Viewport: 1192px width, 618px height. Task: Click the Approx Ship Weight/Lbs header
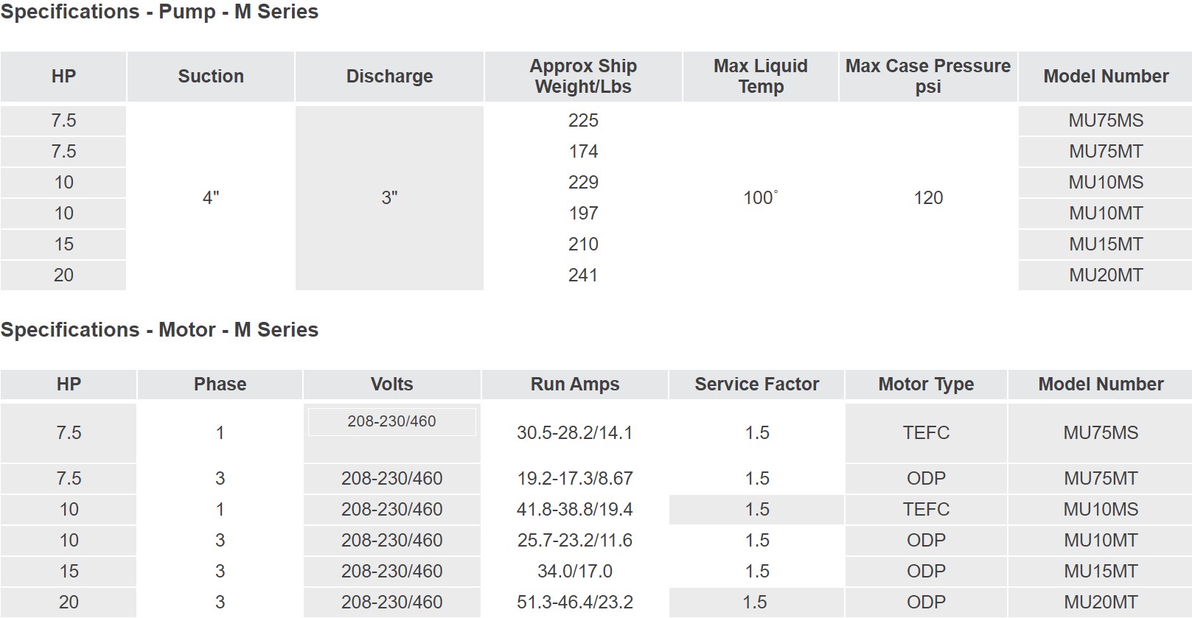pos(583,76)
